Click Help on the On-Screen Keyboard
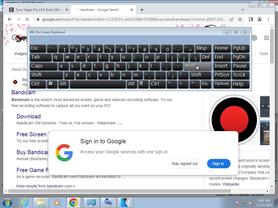The image size is (278, 208). (x=241, y=84)
